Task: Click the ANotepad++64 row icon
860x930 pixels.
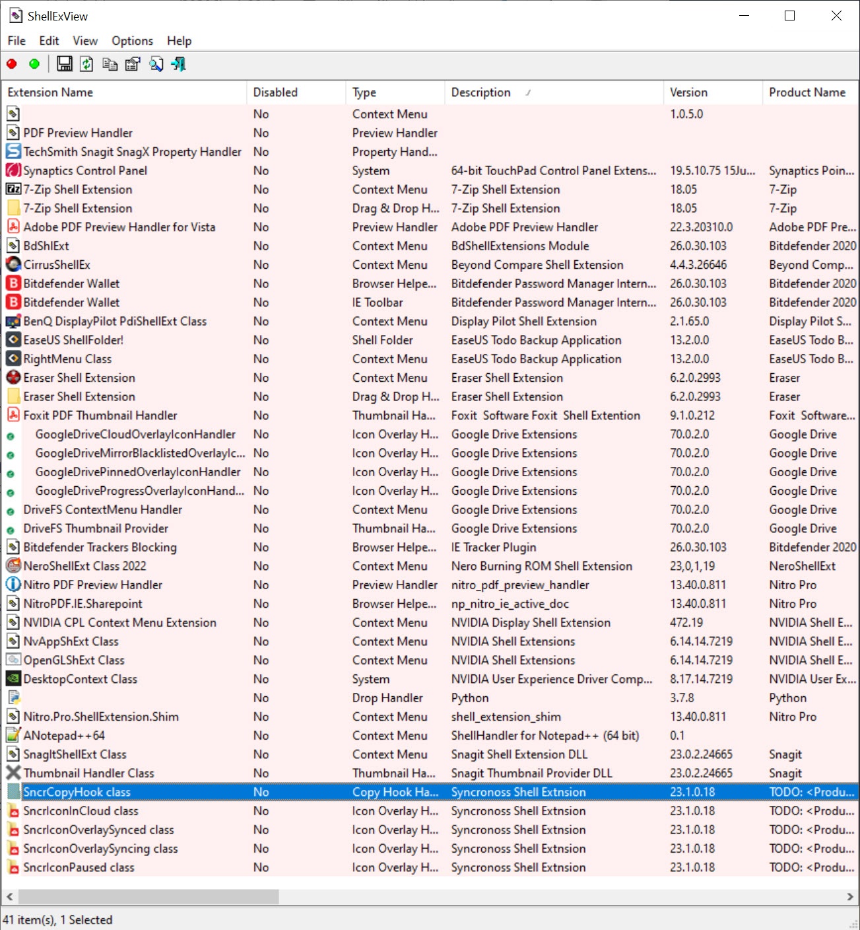Action: 13,735
